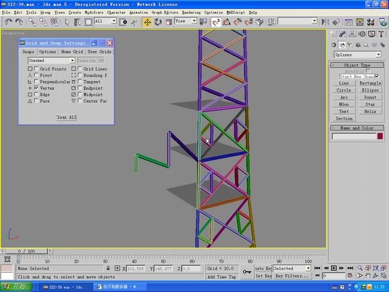Viewport: 389px width, 292px height.
Task: Enable Grid Points snap checkbox
Action: click(x=37, y=68)
